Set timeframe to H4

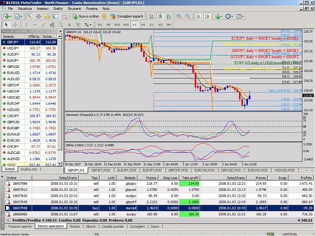tap(143, 25)
